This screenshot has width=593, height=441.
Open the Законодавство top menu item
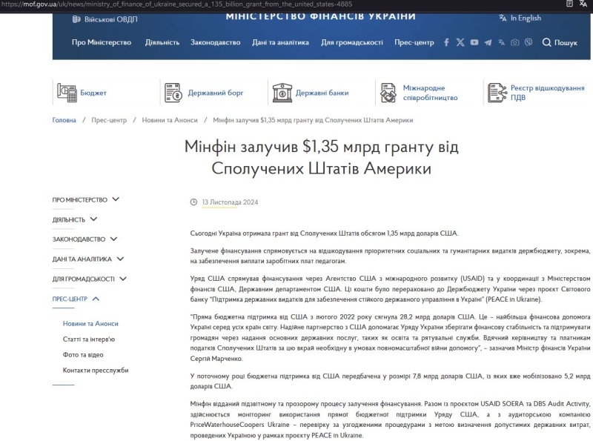(x=216, y=43)
